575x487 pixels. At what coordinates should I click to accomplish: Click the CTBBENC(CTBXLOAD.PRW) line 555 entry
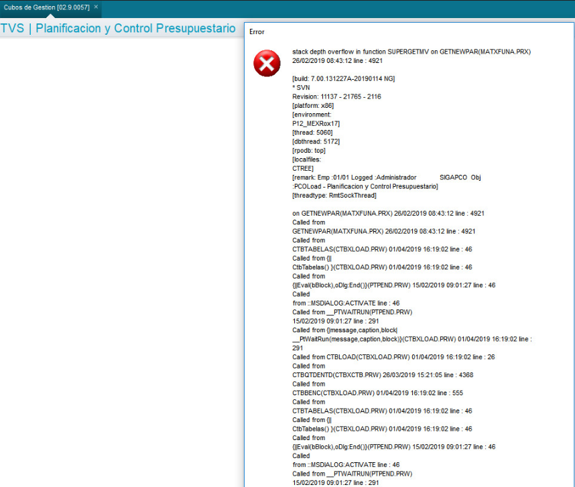click(x=378, y=393)
